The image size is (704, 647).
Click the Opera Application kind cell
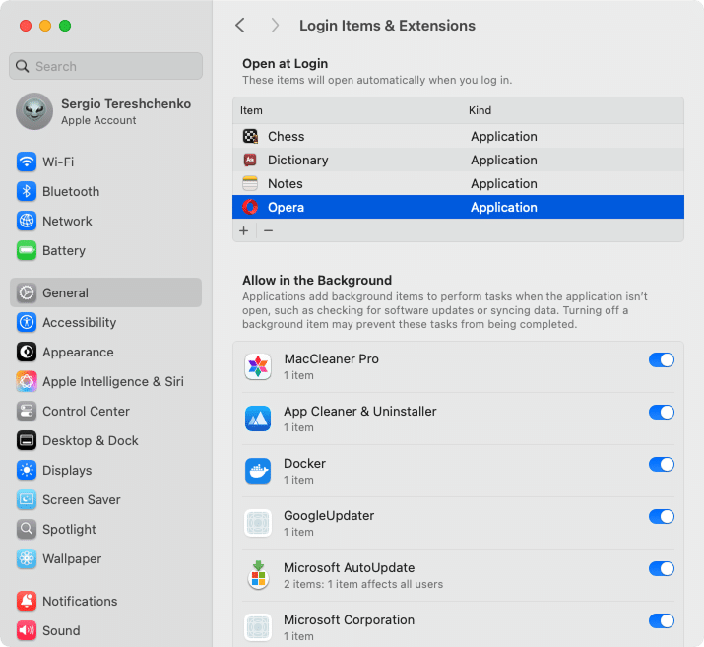(x=504, y=207)
